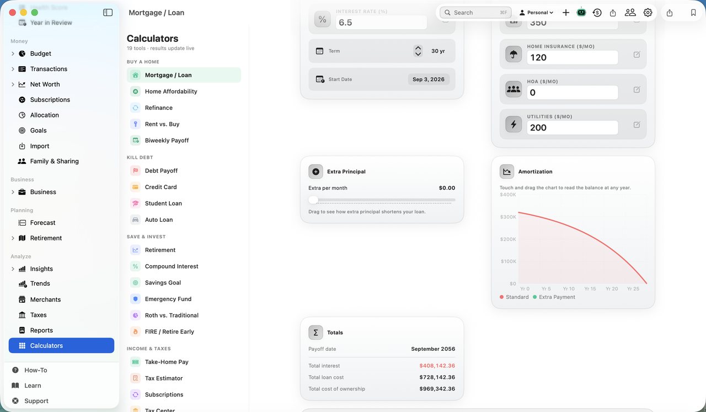Click the Extra Principal plus-circle icon
706x412 pixels.
point(315,172)
